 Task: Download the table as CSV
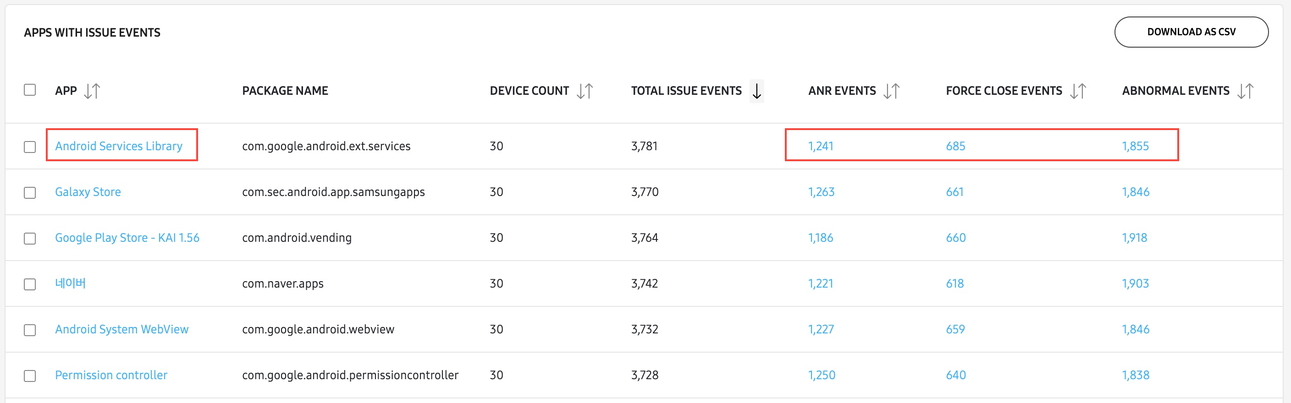coord(1191,32)
